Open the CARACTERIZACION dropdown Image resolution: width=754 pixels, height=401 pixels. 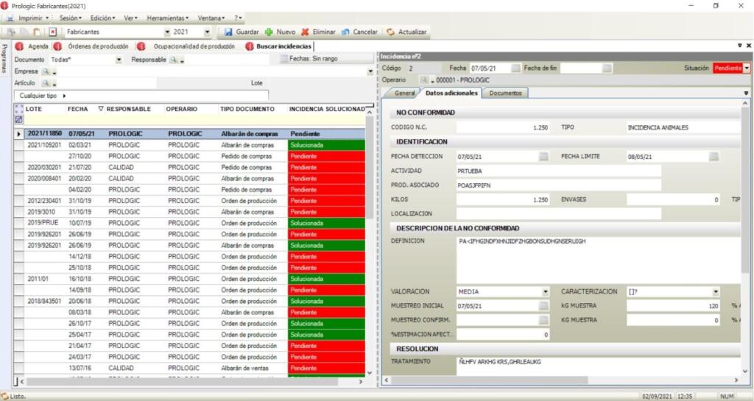click(x=716, y=292)
